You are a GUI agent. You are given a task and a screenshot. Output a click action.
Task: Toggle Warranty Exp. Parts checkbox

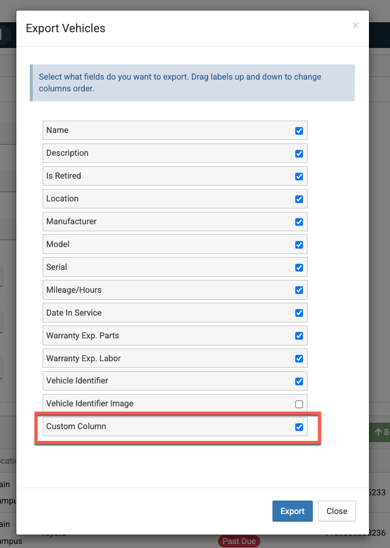(x=299, y=336)
